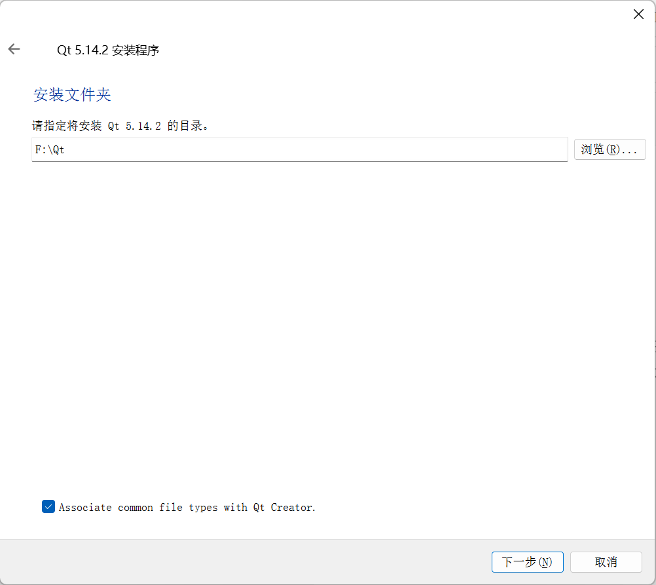The height and width of the screenshot is (585, 656).
Task: Toggle Associate common file types checkbox
Action: [x=48, y=506]
